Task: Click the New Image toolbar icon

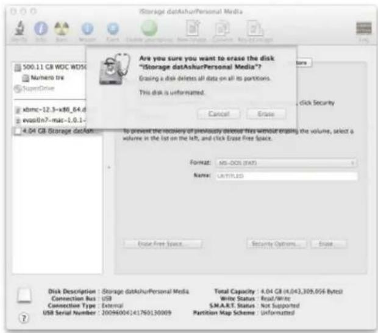Action: tap(193, 29)
